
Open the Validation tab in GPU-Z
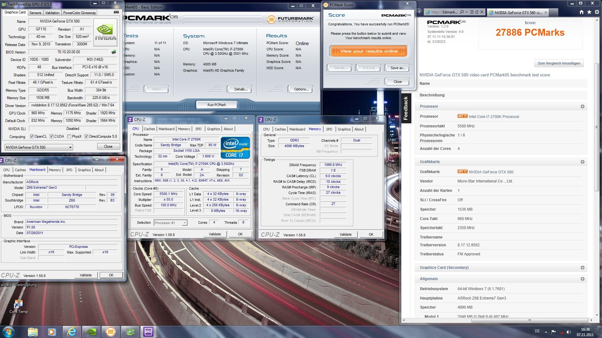point(52,13)
